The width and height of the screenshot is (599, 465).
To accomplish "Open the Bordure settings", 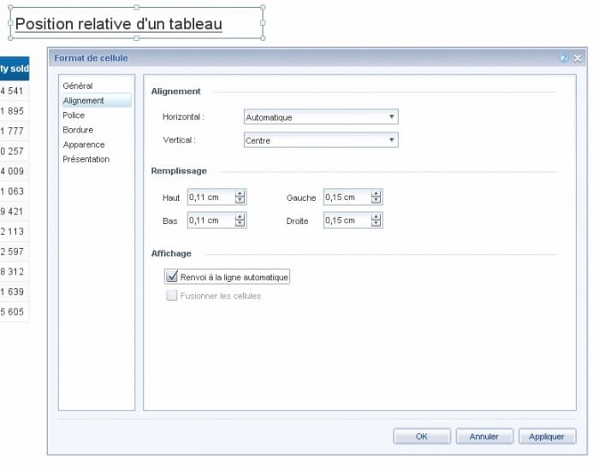I will pyautogui.click(x=78, y=130).
